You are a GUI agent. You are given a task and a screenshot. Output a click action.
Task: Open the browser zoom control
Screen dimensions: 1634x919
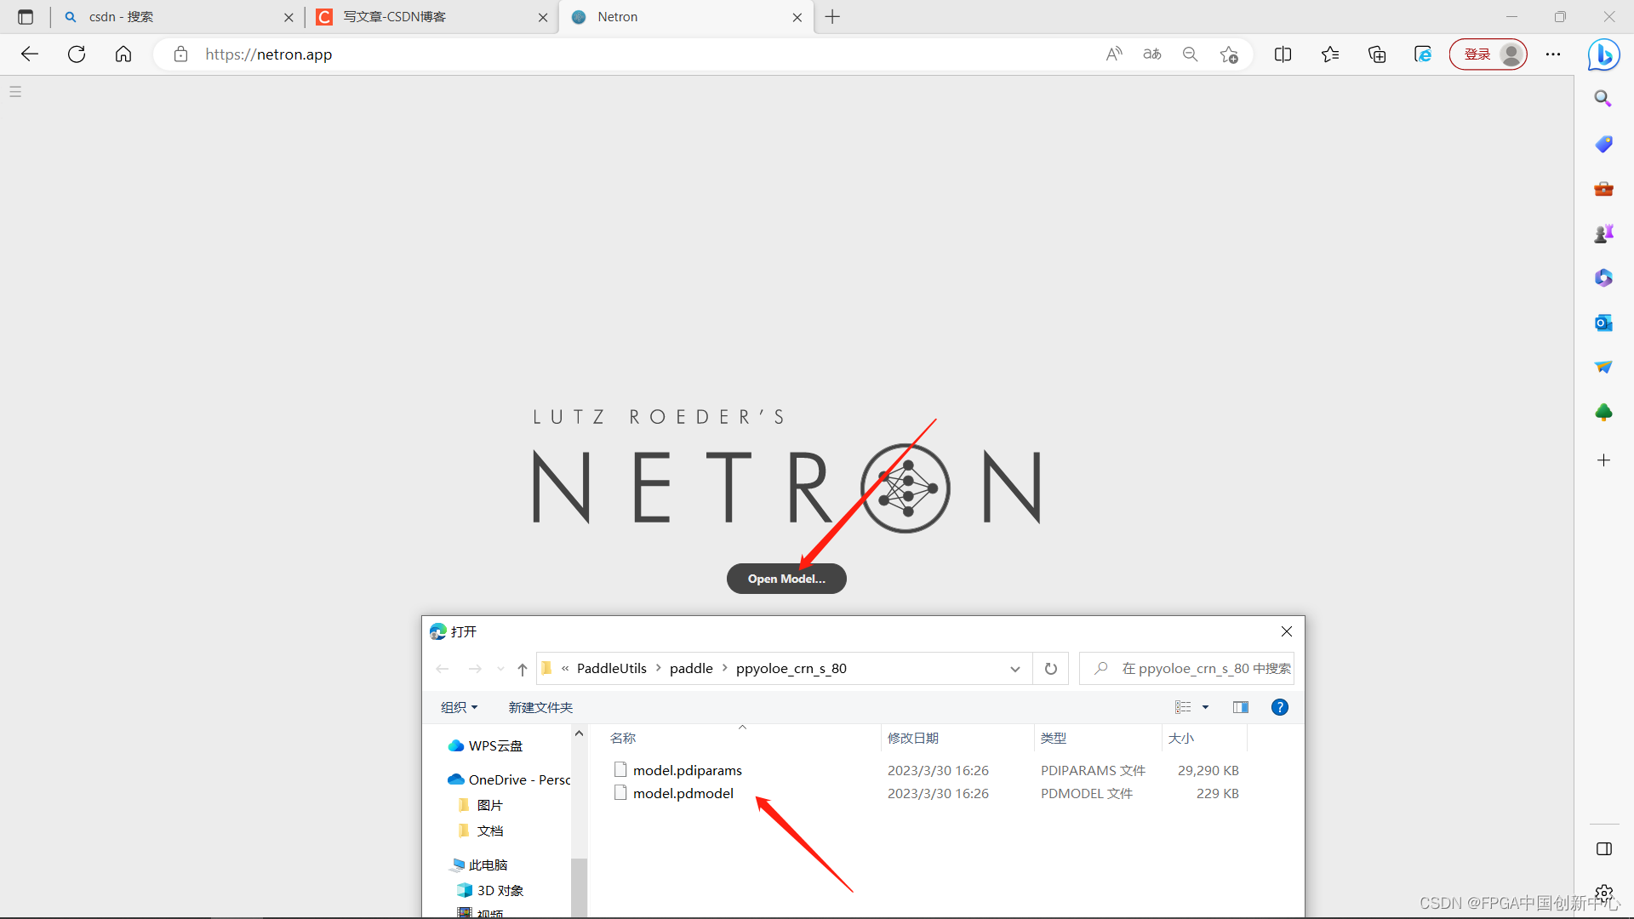(x=1191, y=54)
